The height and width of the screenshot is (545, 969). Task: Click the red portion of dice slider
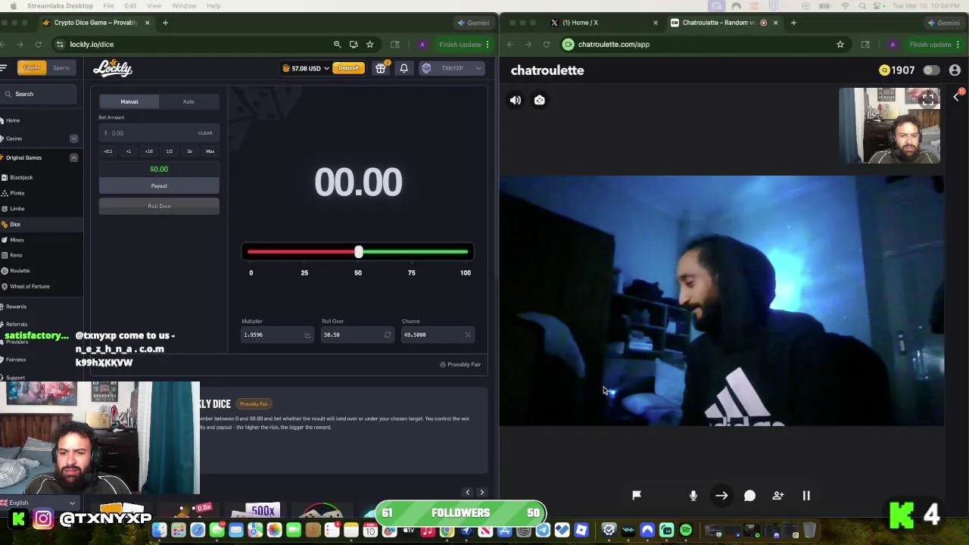click(301, 252)
